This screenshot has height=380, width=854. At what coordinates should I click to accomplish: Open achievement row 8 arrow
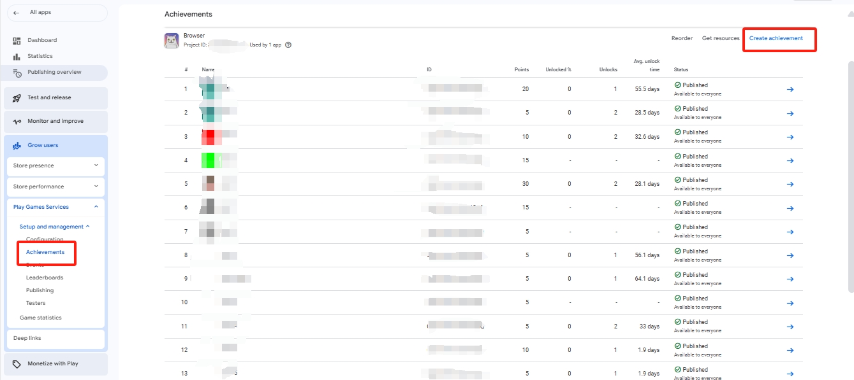[x=790, y=255]
